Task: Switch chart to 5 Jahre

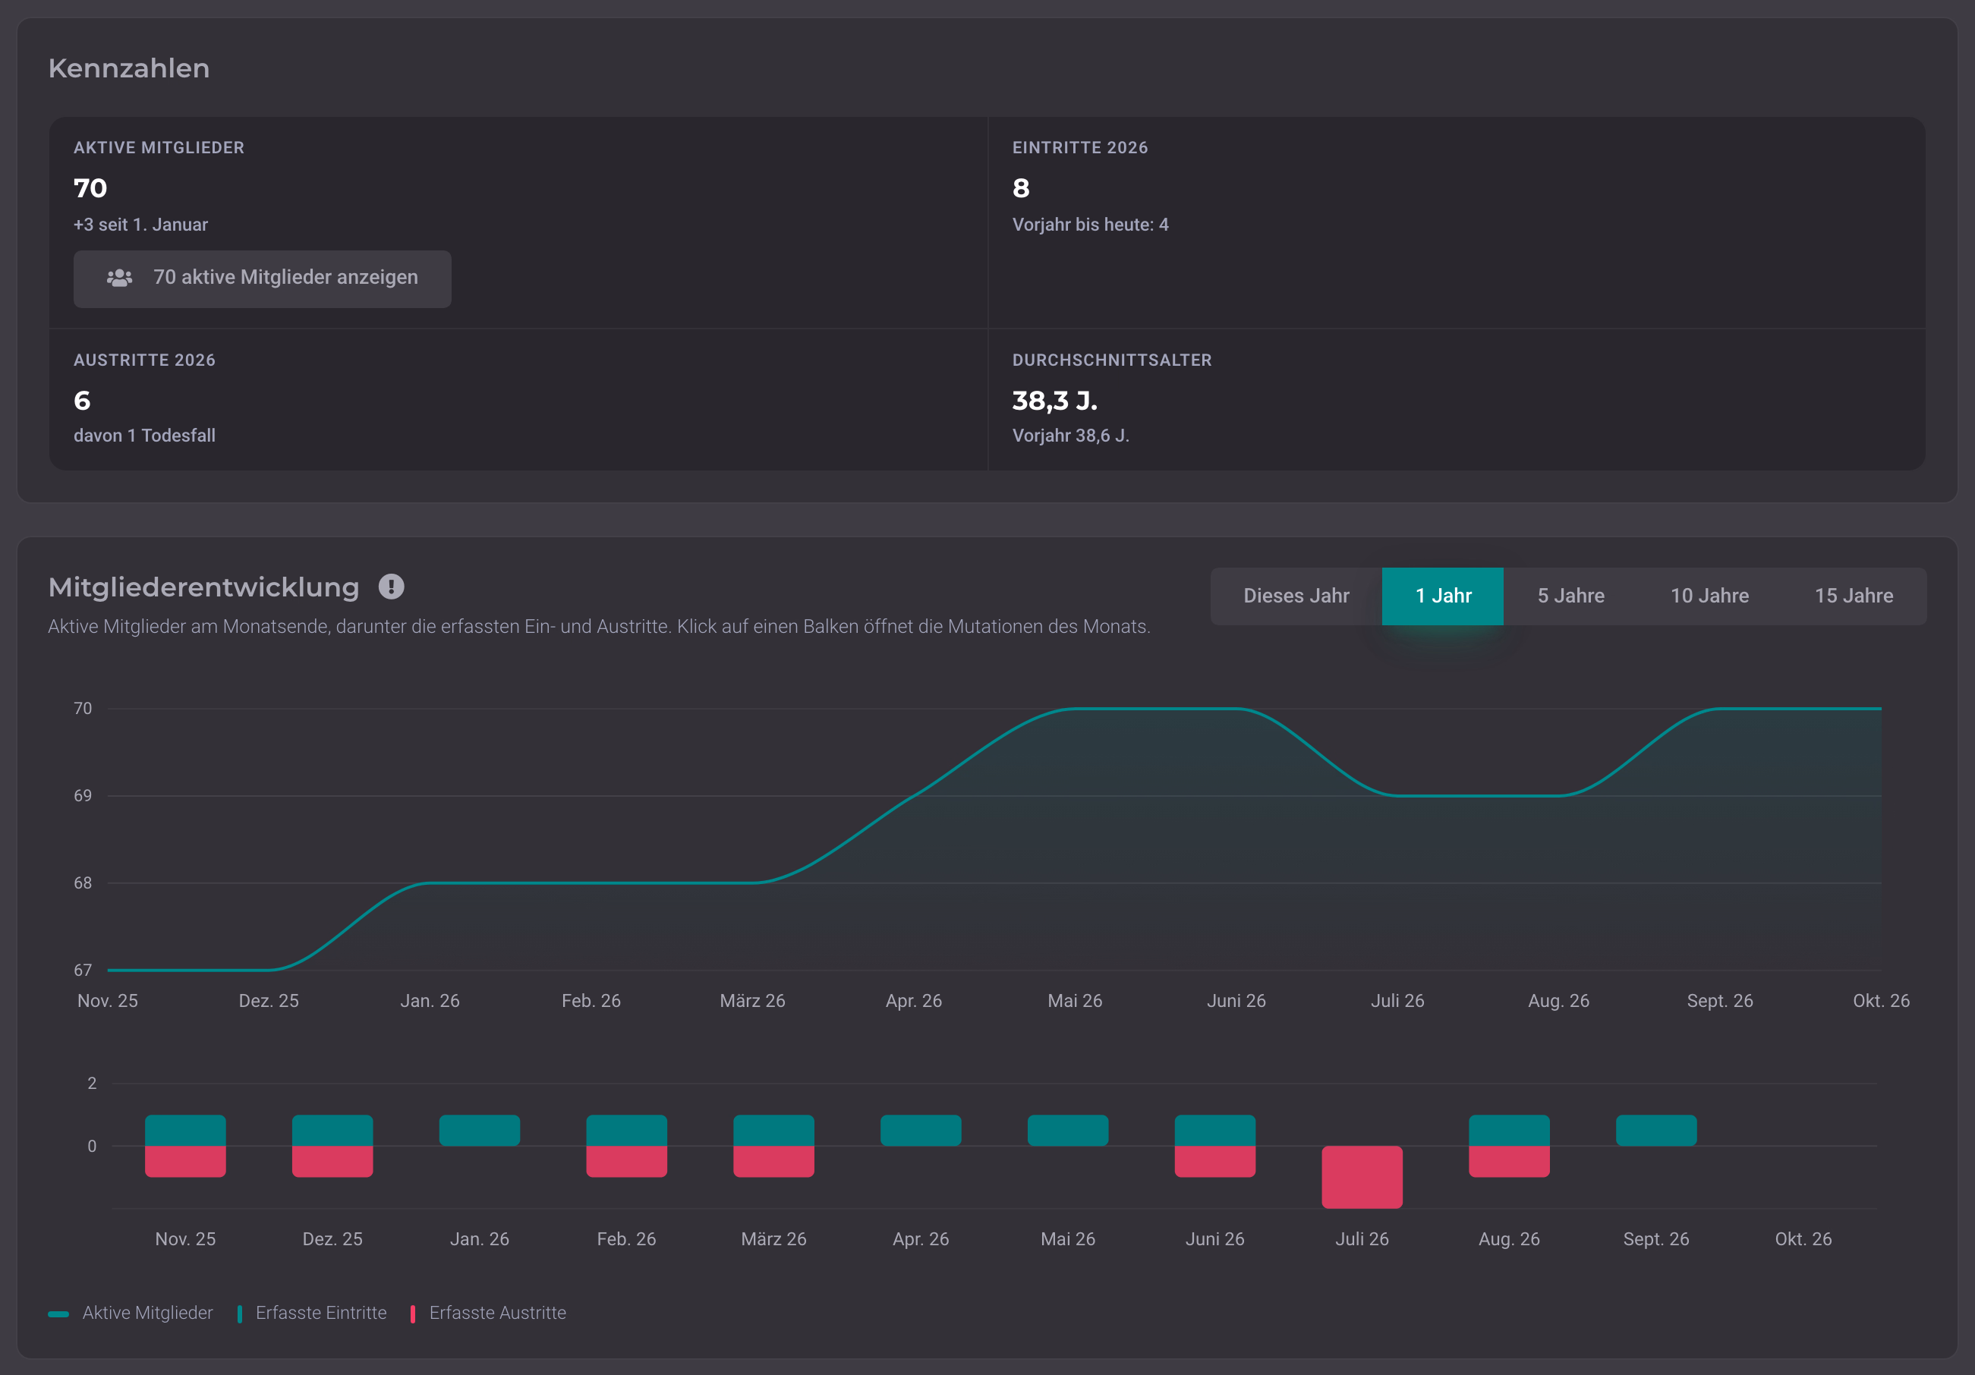Action: (x=1570, y=596)
